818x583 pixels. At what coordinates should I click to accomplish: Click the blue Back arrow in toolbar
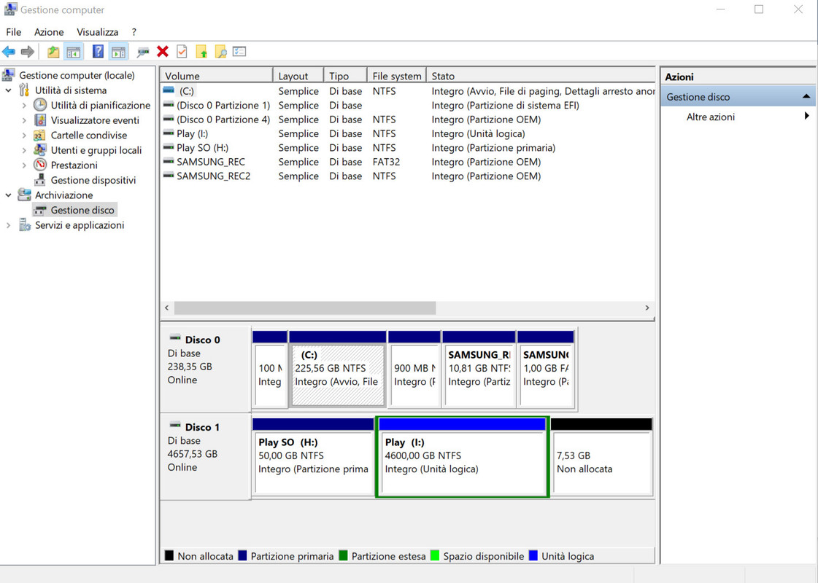click(9, 52)
